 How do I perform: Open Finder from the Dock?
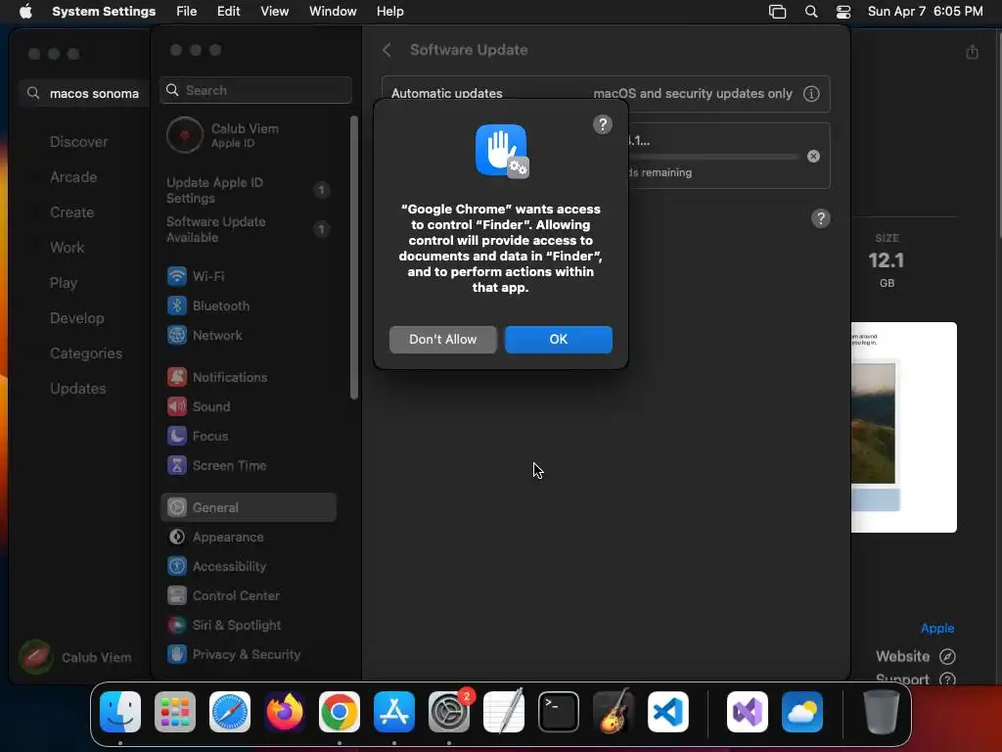[x=120, y=712]
